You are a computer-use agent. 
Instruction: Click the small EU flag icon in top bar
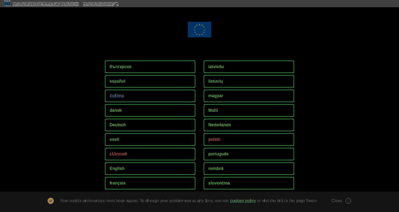pos(7,3)
